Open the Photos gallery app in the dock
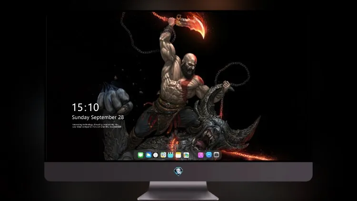Image resolution: width=357 pixels, height=201 pixels. 186,155
